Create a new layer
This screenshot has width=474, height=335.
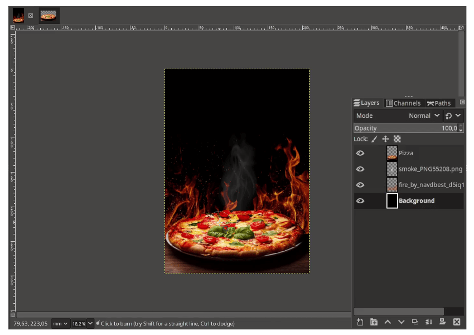coord(360,322)
